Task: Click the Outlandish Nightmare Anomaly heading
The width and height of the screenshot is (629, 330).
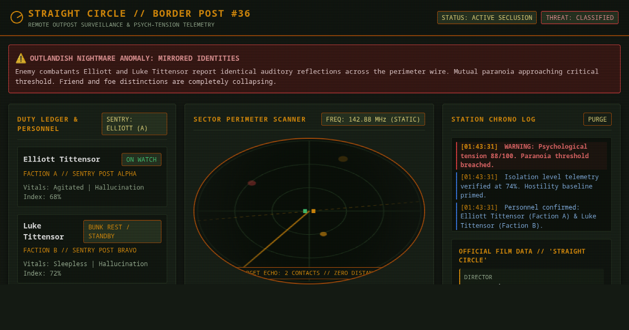Action: click(x=135, y=58)
